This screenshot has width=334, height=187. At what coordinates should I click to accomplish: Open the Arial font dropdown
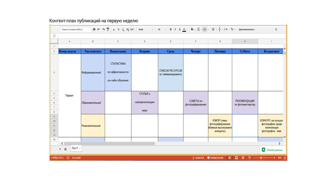[x=146, y=30]
